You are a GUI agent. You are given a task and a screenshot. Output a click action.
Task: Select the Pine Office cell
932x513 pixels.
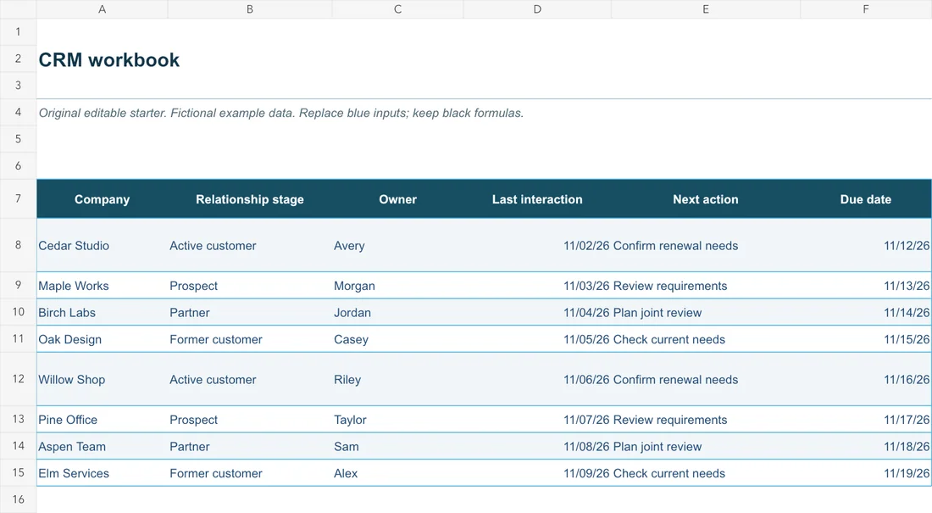[x=103, y=420]
